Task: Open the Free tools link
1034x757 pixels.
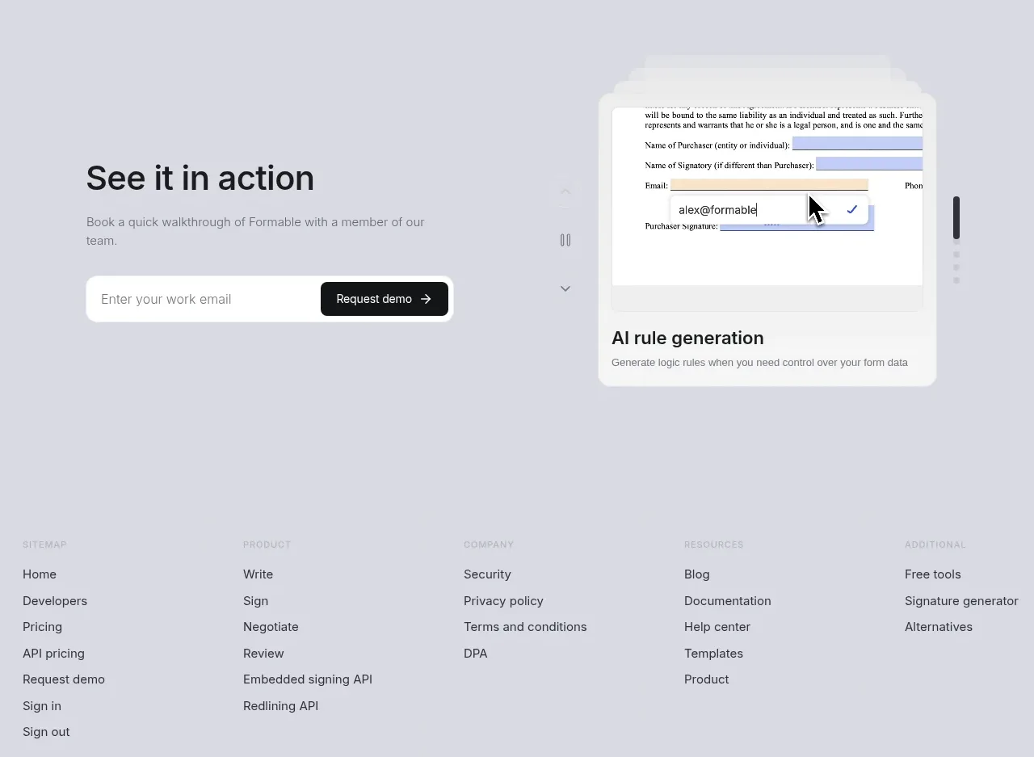Action: coord(932,574)
